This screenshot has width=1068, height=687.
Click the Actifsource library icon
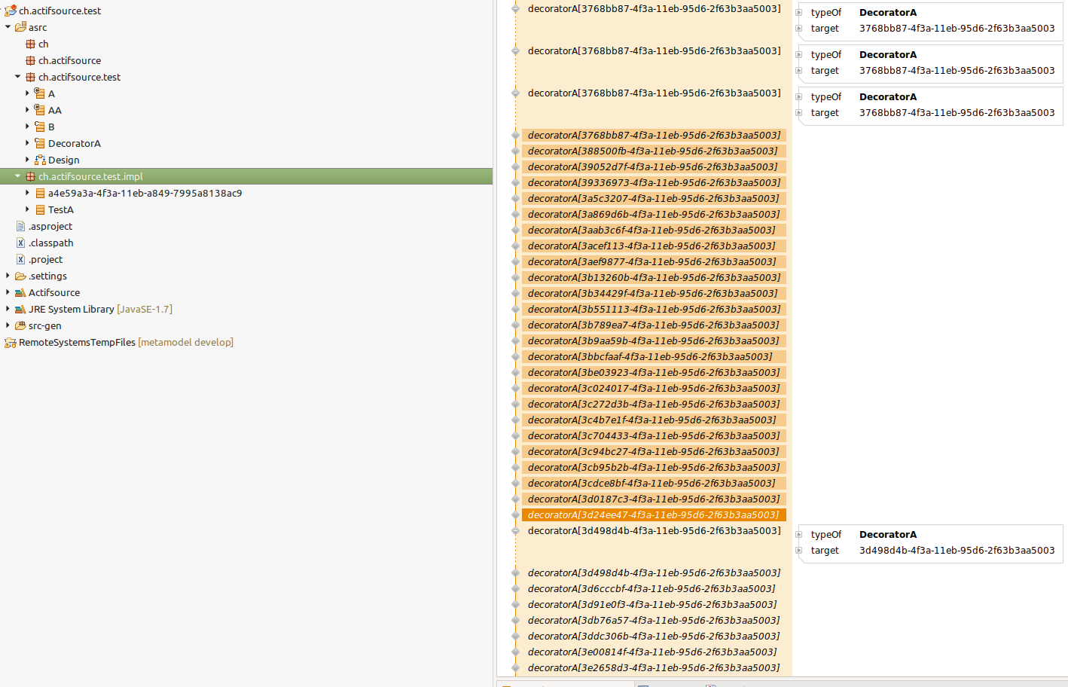click(x=21, y=292)
